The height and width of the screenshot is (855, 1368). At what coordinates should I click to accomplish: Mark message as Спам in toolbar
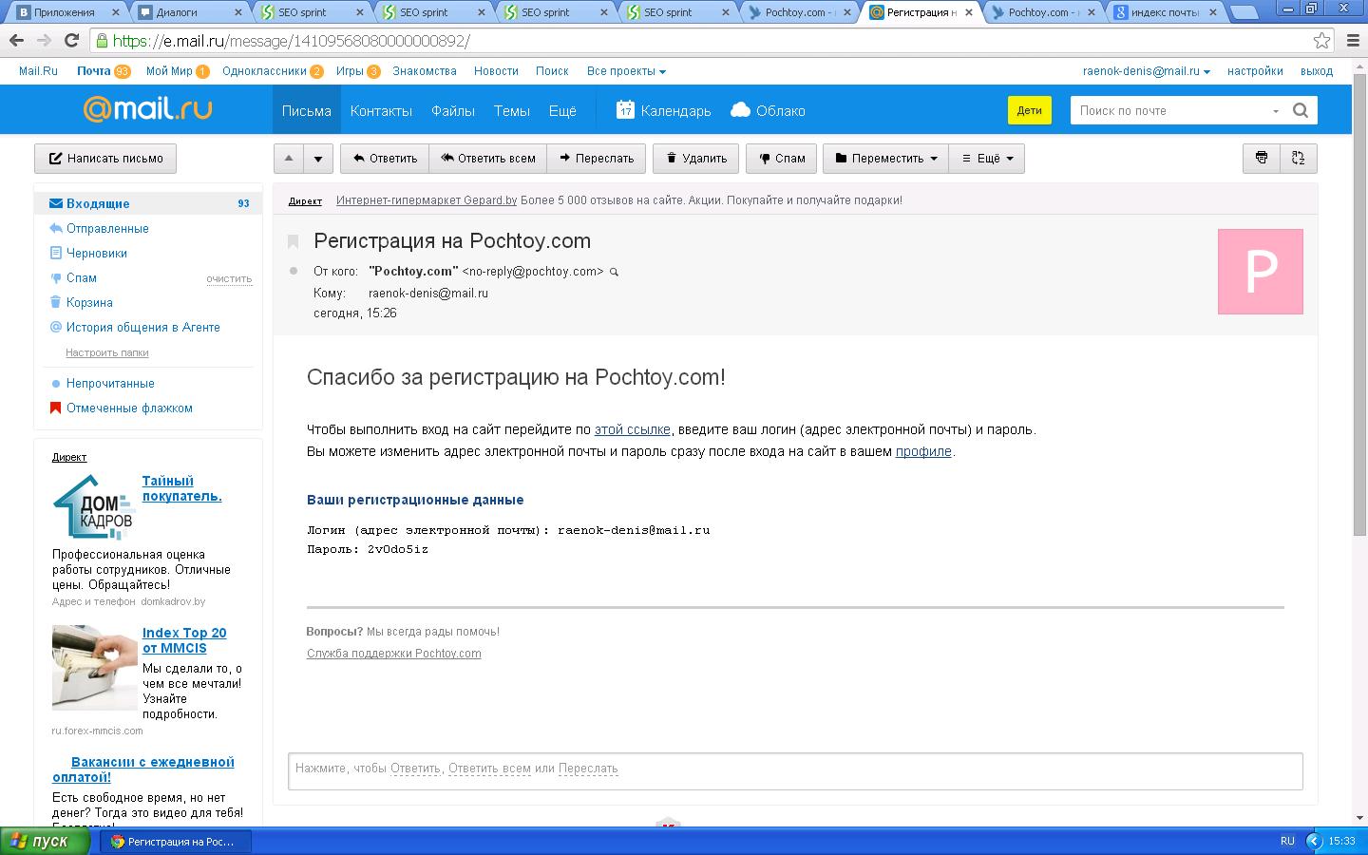[x=782, y=159]
